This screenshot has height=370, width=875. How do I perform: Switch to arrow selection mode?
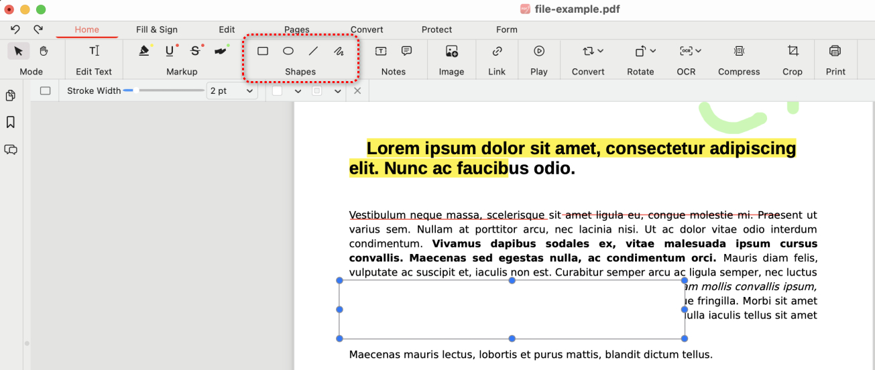click(x=19, y=51)
